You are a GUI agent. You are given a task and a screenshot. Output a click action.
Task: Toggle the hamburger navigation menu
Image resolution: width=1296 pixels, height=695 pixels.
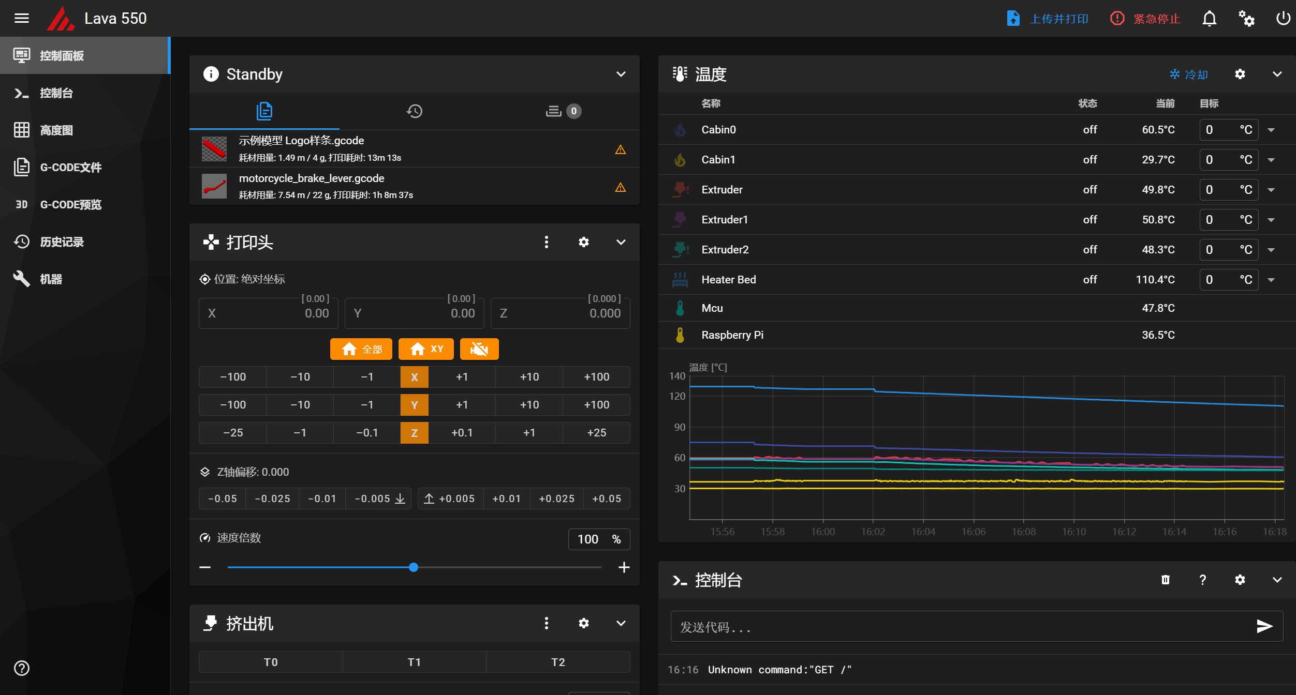pyautogui.click(x=22, y=19)
